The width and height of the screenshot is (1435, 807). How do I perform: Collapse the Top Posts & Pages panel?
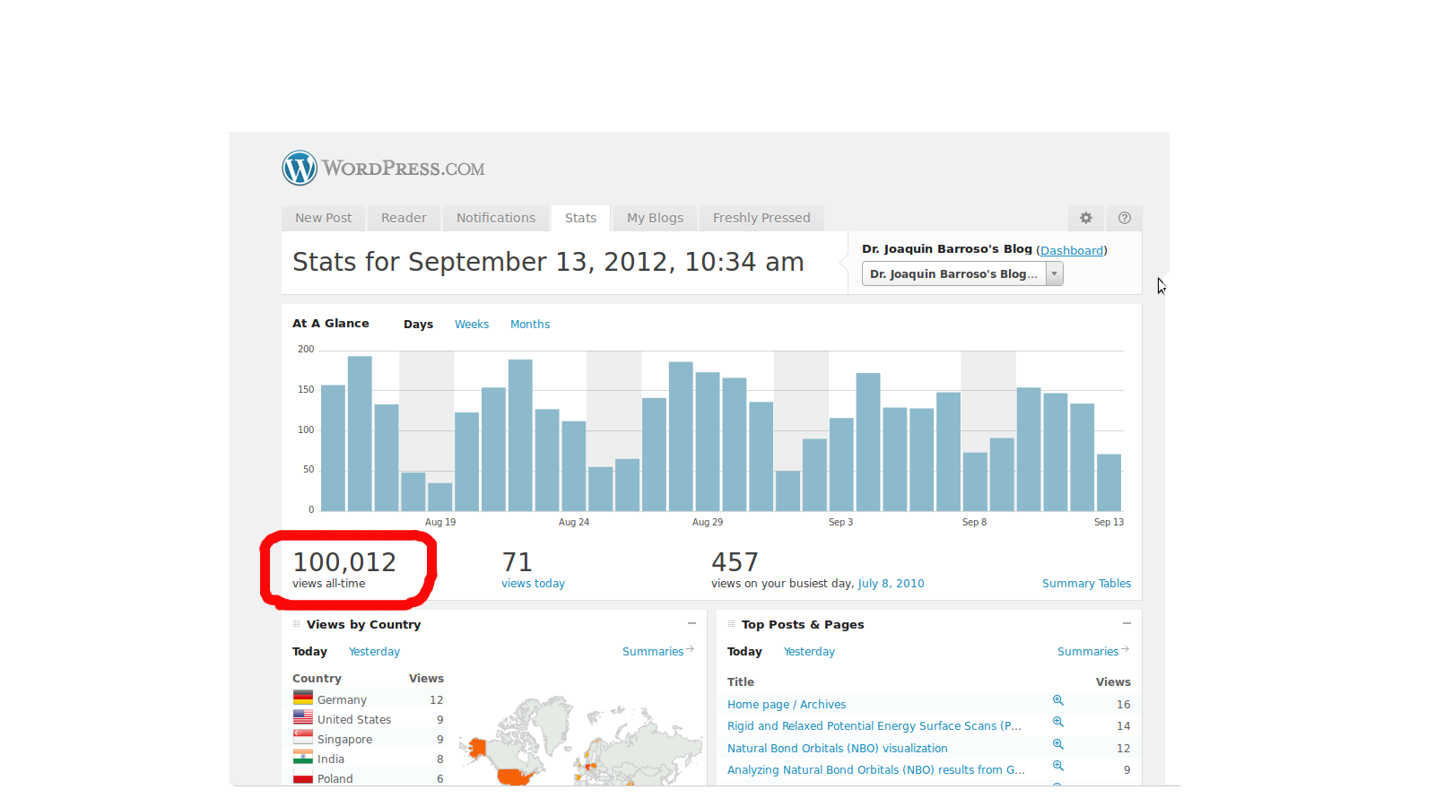click(1126, 623)
